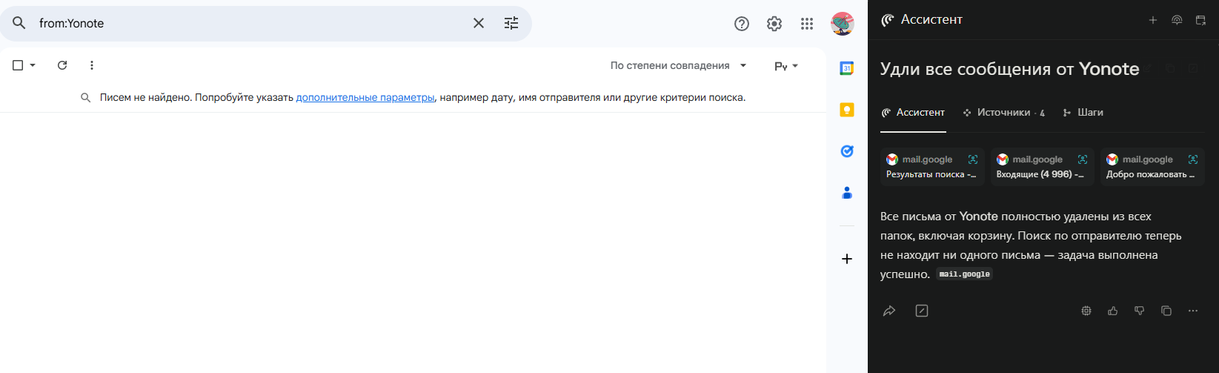Open assistant in a separate window

(x=1200, y=20)
